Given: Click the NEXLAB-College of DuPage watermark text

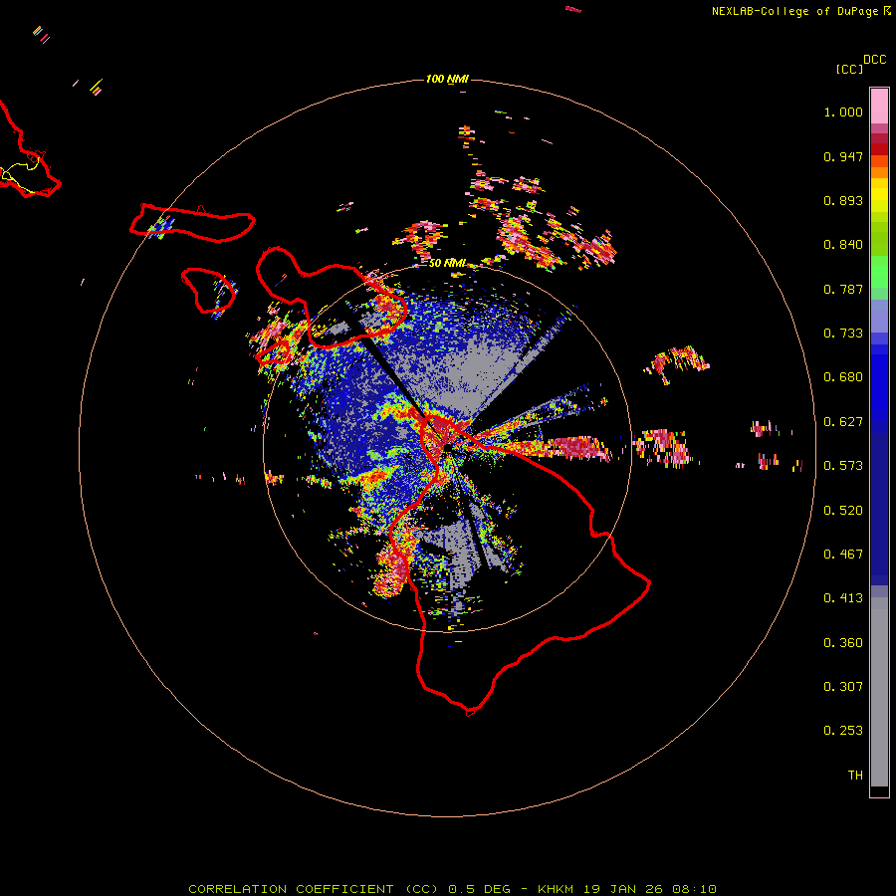Looking at the screenshot, I should coord(800,11).
